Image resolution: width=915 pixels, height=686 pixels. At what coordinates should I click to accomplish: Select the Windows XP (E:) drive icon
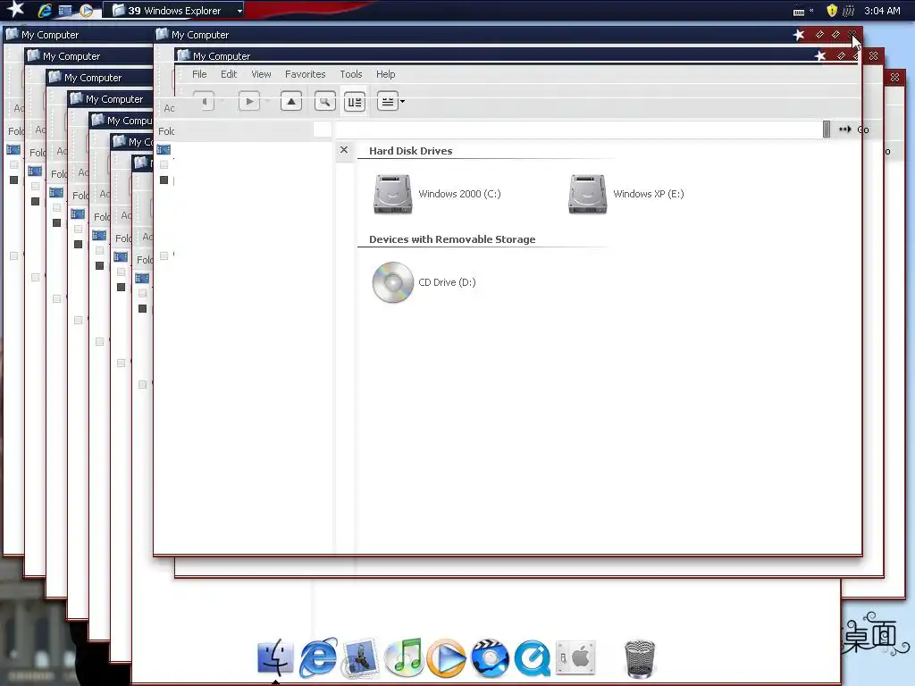point(588,194)
